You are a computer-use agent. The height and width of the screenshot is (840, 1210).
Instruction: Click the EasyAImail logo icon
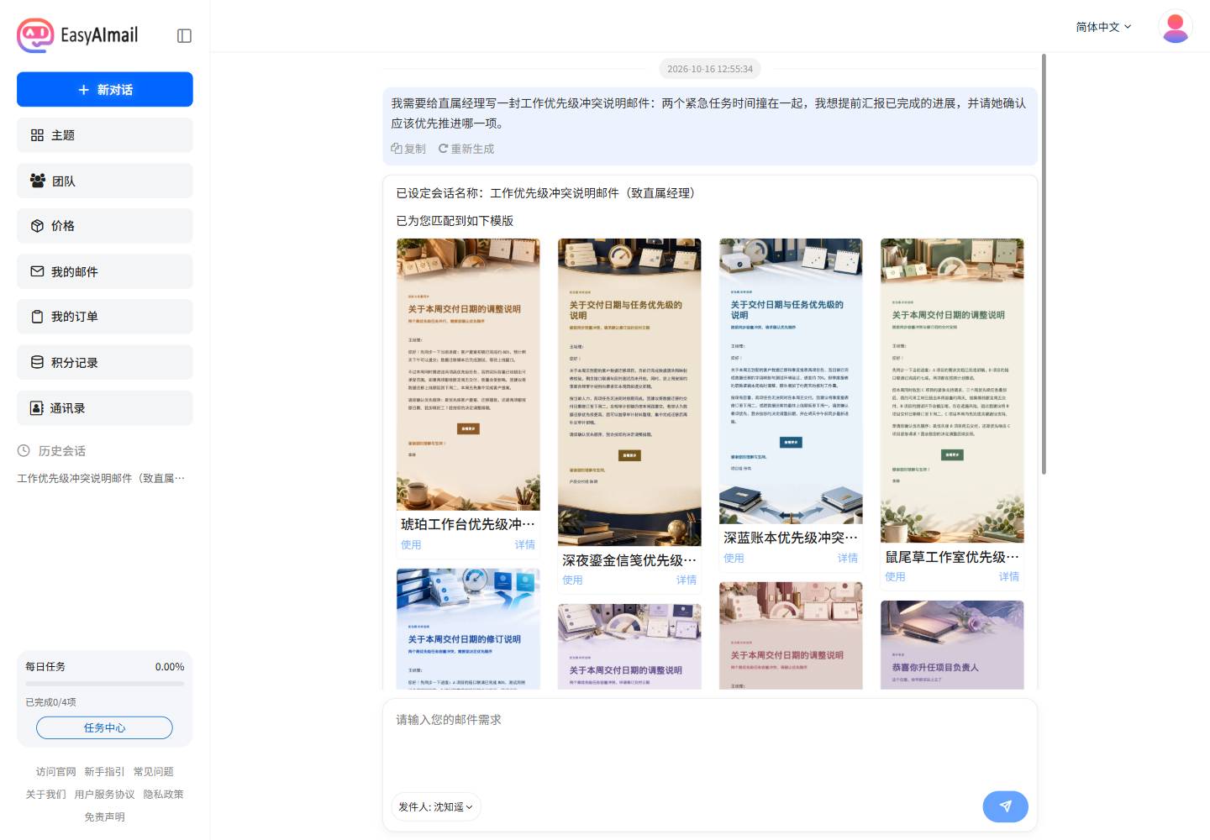pyautogui.click(x=35, y=35)
